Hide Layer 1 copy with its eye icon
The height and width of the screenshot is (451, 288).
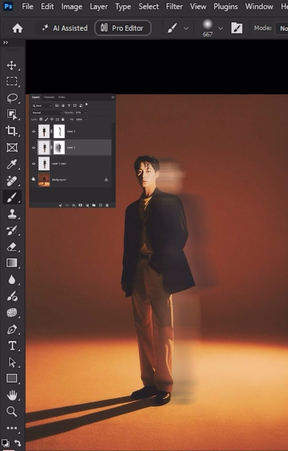33,164
